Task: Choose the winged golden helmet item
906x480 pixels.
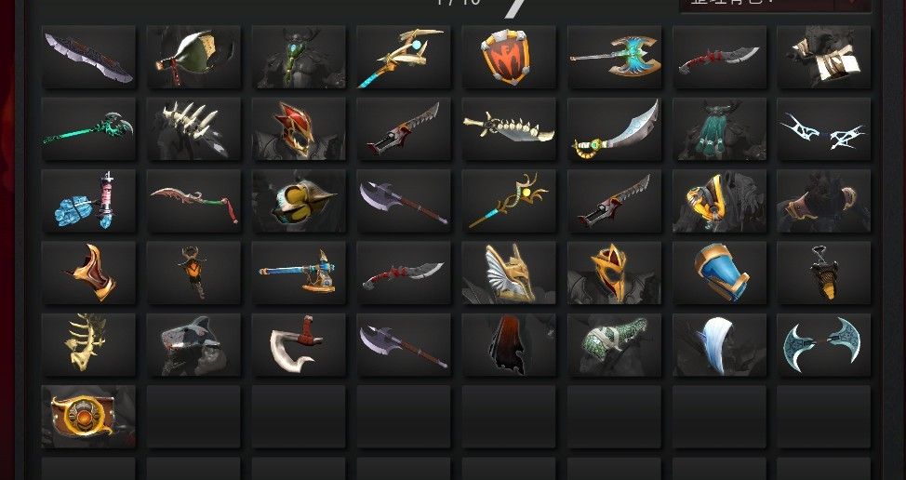Action: [x=509, y=273]
